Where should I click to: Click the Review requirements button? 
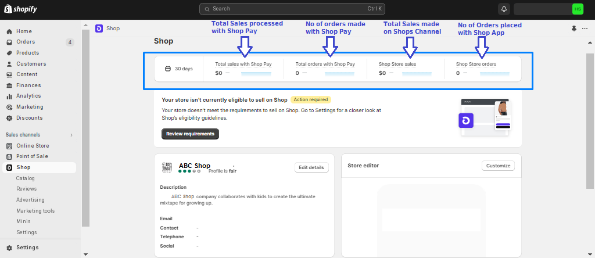click(x=190, y=134)
